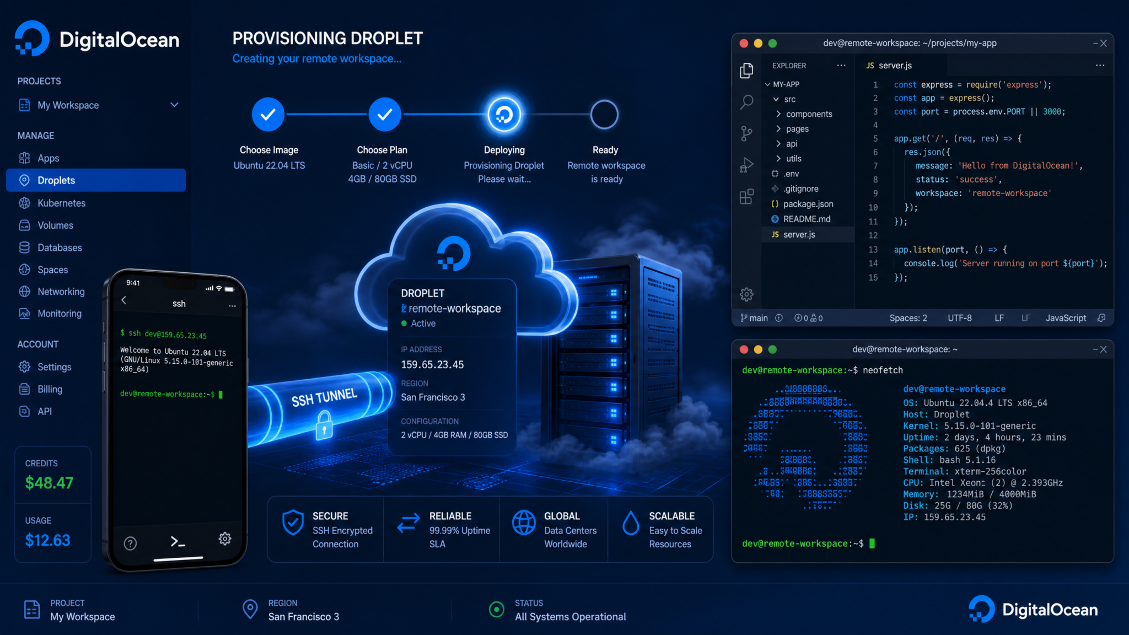Click the LF line ending indicator
1129x635 pixels.
point(999,318)
